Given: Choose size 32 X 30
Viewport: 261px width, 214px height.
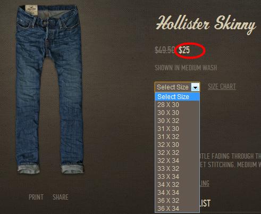Looking at the screenshot, I should pos(178,145).
